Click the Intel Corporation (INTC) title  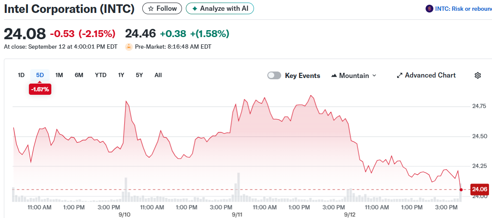coord(69,9)
